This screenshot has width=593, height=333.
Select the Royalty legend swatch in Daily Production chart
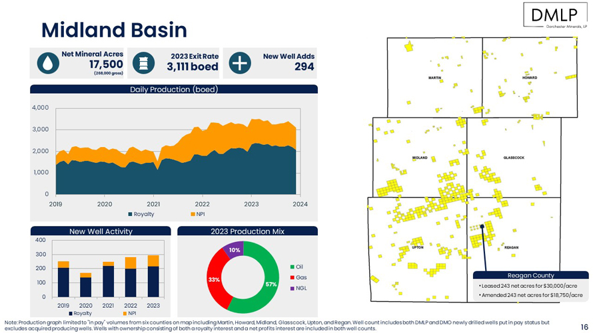click(130, 214)
